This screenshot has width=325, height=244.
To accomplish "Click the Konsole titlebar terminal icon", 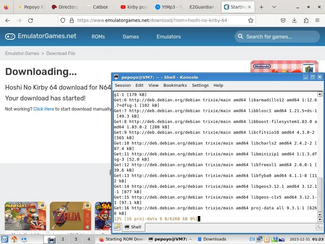I will 116,77.
